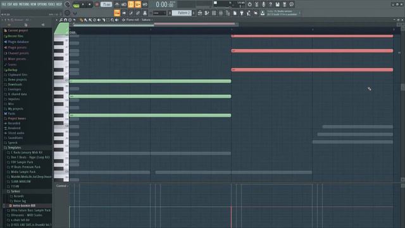Open the piano roll magnet snap options
Viewport: 405px width, 228px height.
click(65, 20)
